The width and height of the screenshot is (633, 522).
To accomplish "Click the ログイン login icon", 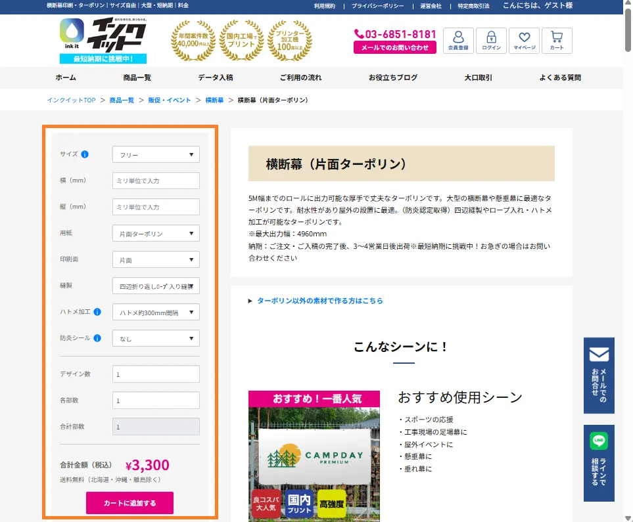I will (491, 40).
